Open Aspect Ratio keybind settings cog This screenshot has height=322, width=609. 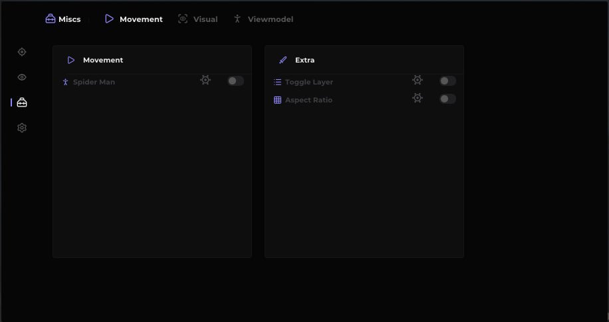(x=418, y=98)
